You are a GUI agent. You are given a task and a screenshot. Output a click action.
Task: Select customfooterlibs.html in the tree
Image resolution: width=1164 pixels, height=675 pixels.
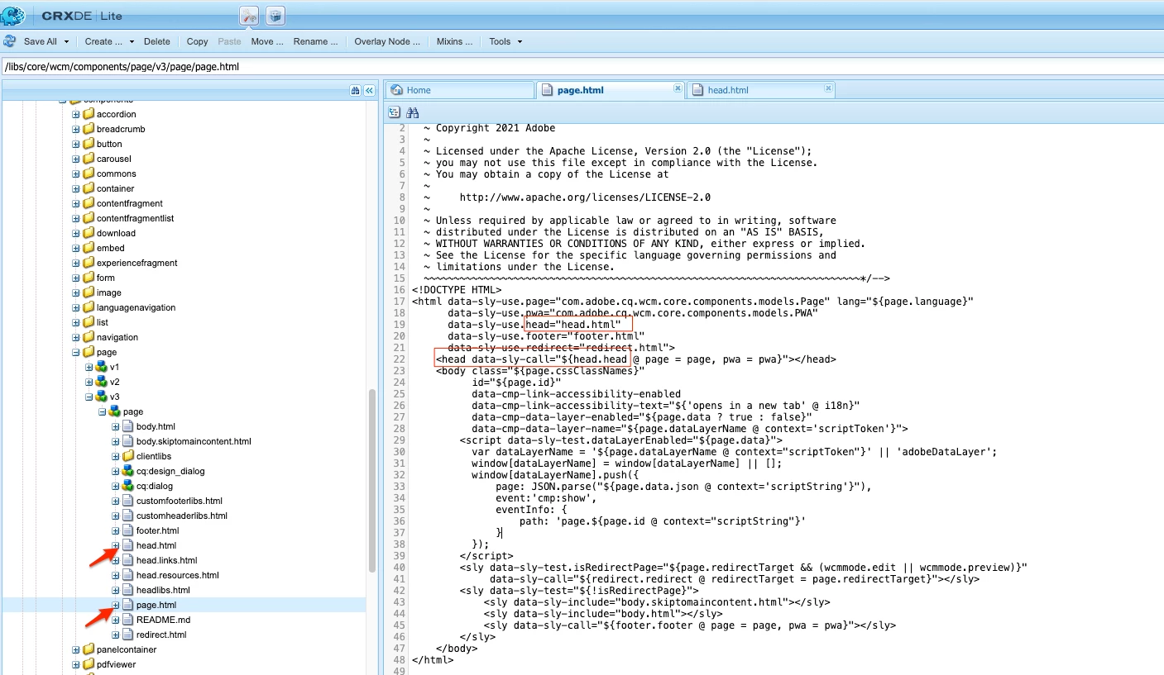coord(180,501)
